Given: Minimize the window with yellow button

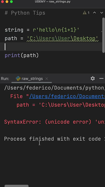Looking at the screenshot, I should [7, 2].
